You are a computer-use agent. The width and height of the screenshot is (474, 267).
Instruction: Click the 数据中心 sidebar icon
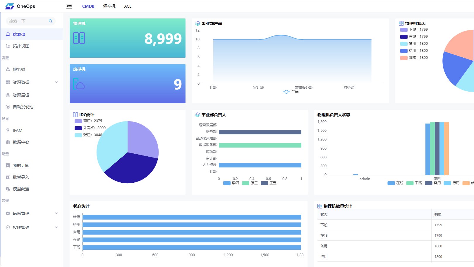tap(8, 142)
